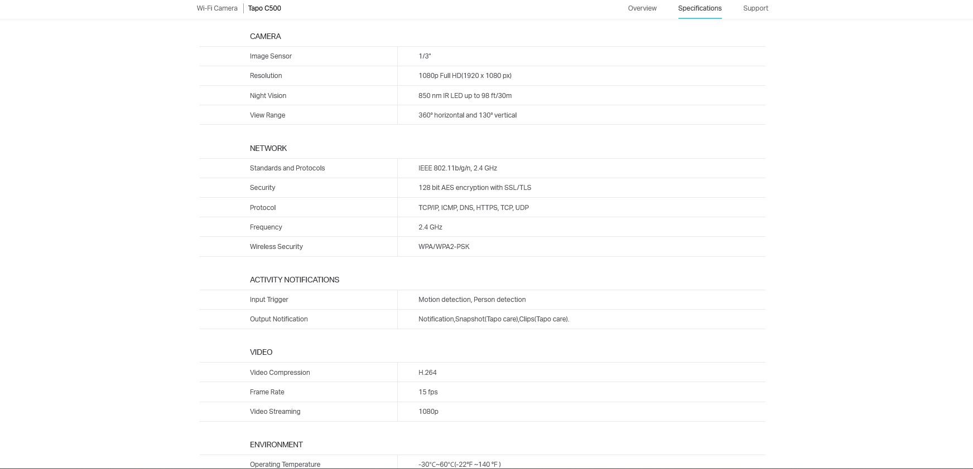Click "850 nm IR LED up to 98 ft/30m"

[465, 96]
